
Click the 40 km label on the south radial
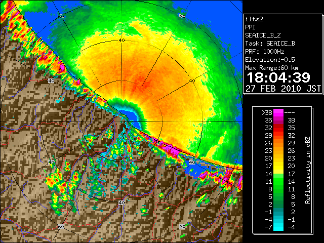(x=121, y=202)
